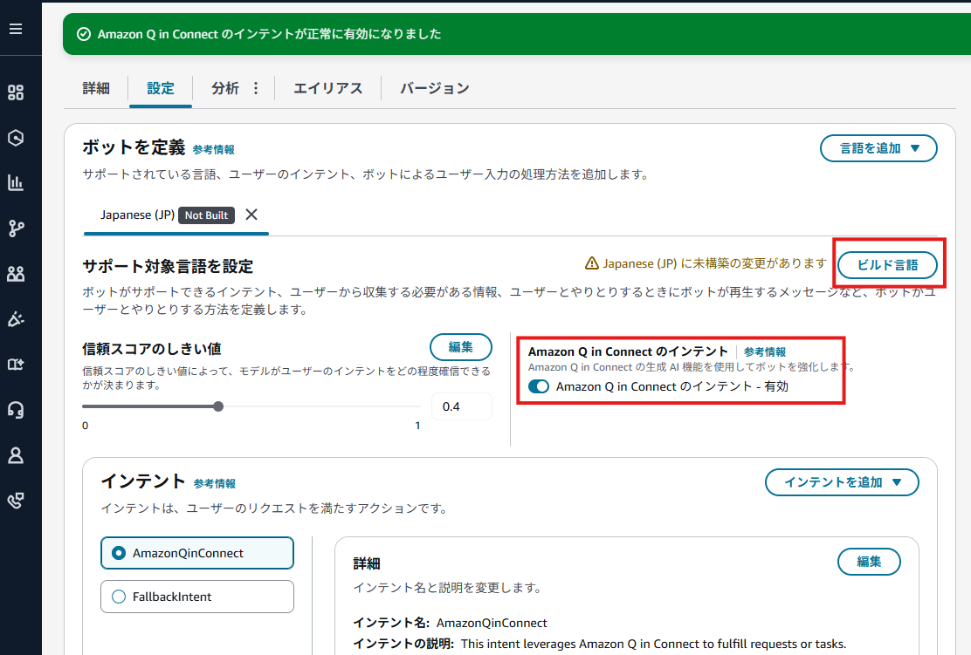This screenshot has height=655, width=971.
Task: Select the AmazonQinConnect intent radio option
Action: (x=120, y=553)
